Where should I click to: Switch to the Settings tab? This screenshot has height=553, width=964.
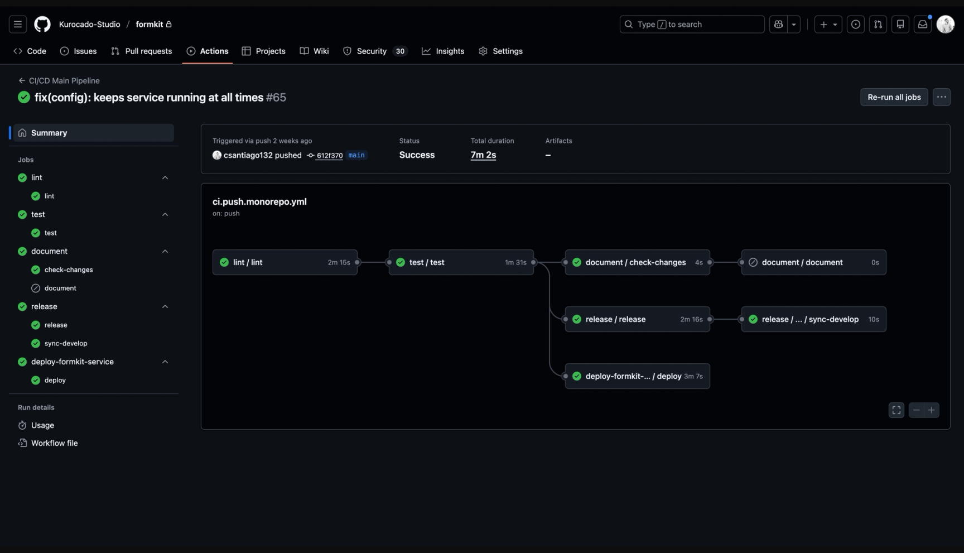(x=500, y=51)
